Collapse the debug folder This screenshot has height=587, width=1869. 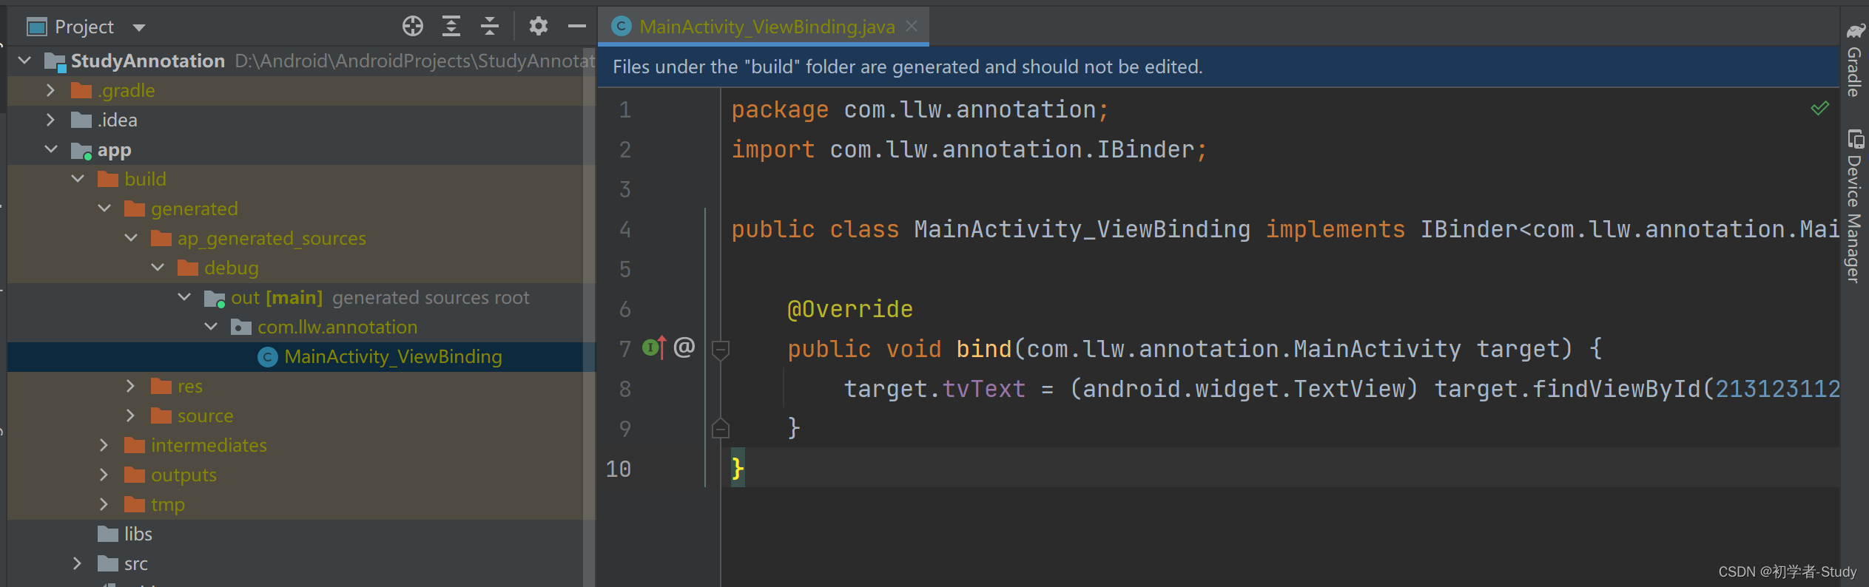coord(158,268)
